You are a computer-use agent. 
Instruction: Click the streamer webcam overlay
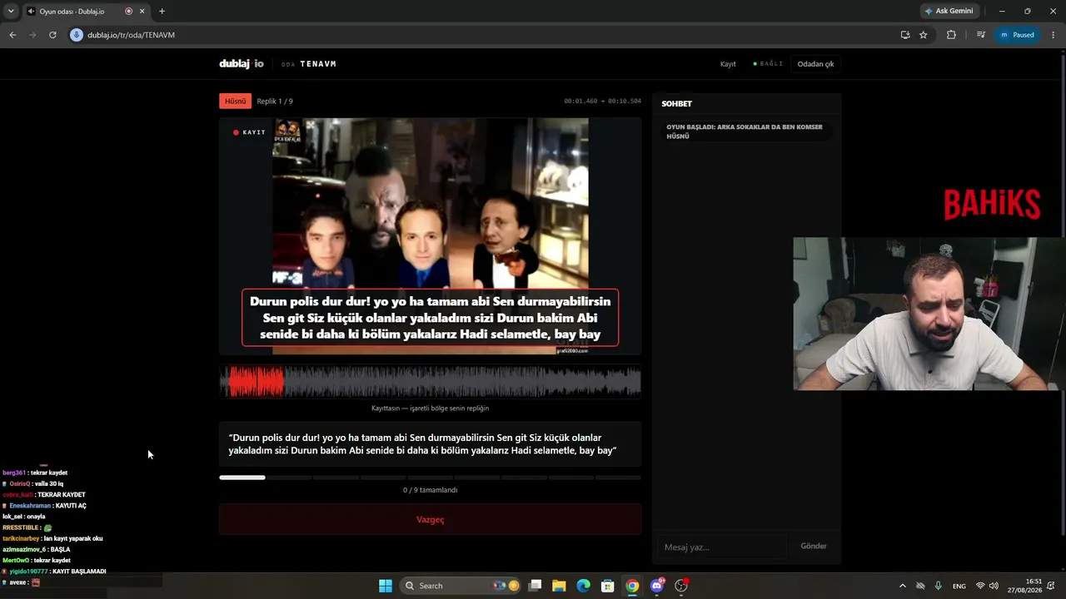click(929, 314)
